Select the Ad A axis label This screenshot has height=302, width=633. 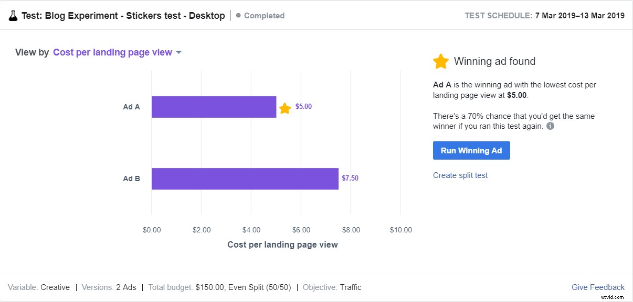click(x=131, y=106)
